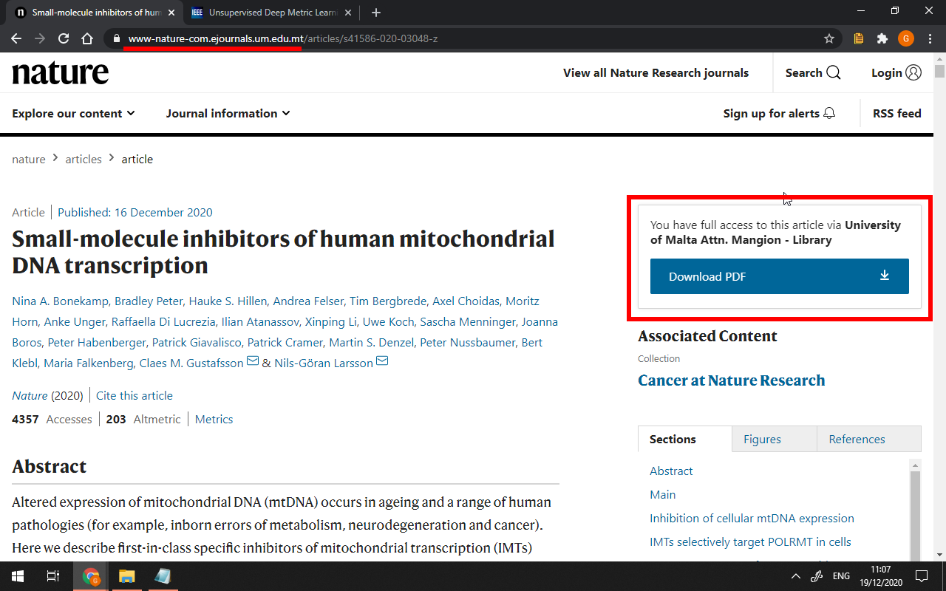Open RSS feed link

pos(896,113)
